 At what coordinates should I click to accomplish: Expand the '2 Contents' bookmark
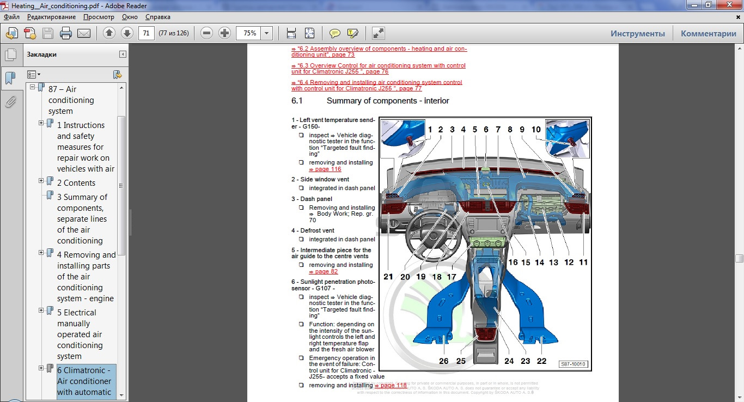coord(41,181)
